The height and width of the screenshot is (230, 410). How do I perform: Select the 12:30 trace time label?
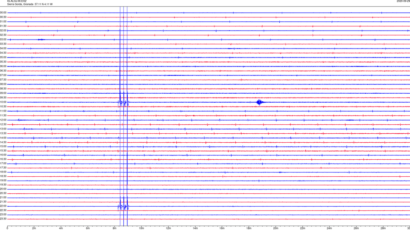(3, 124)
